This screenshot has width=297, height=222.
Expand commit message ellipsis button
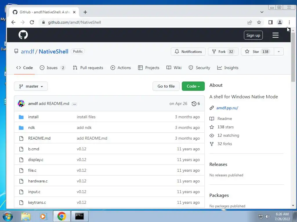(x=75, y=104)
